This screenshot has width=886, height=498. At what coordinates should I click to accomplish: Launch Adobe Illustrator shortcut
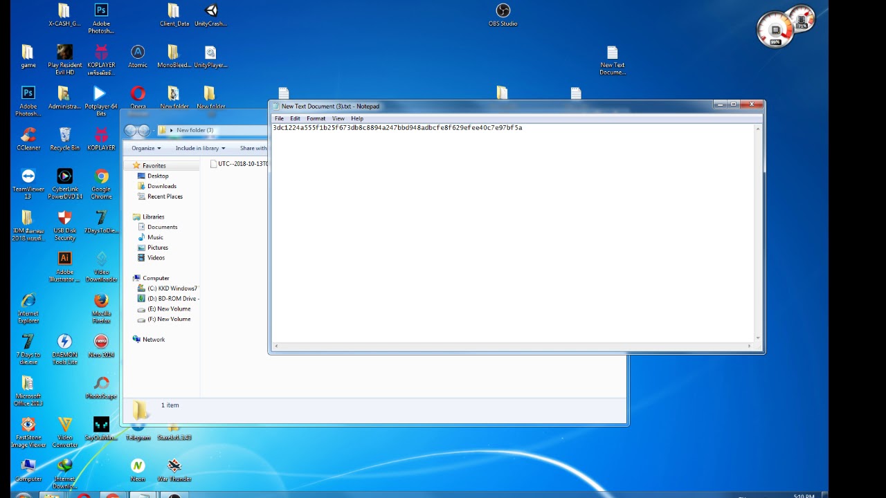click(64, 267)
